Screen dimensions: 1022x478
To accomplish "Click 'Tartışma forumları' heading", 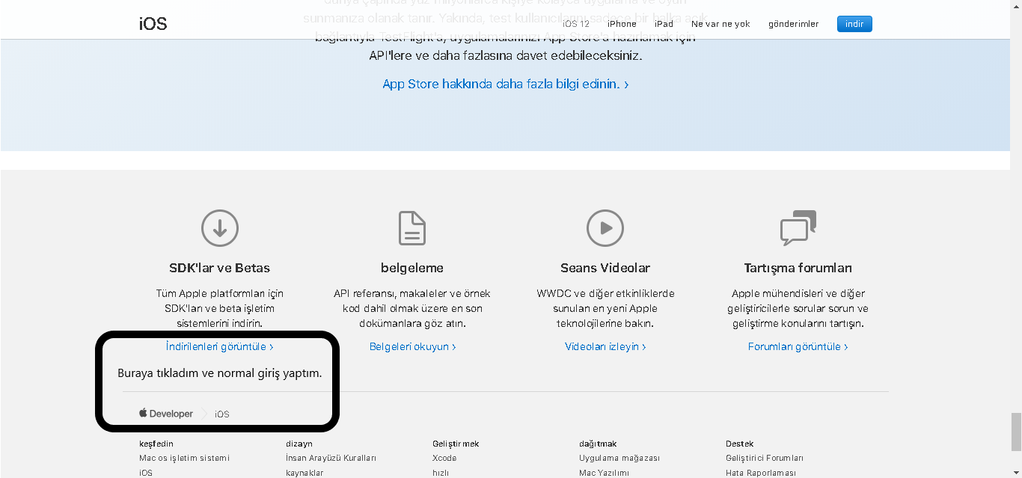I will click(x=798, y=268).
